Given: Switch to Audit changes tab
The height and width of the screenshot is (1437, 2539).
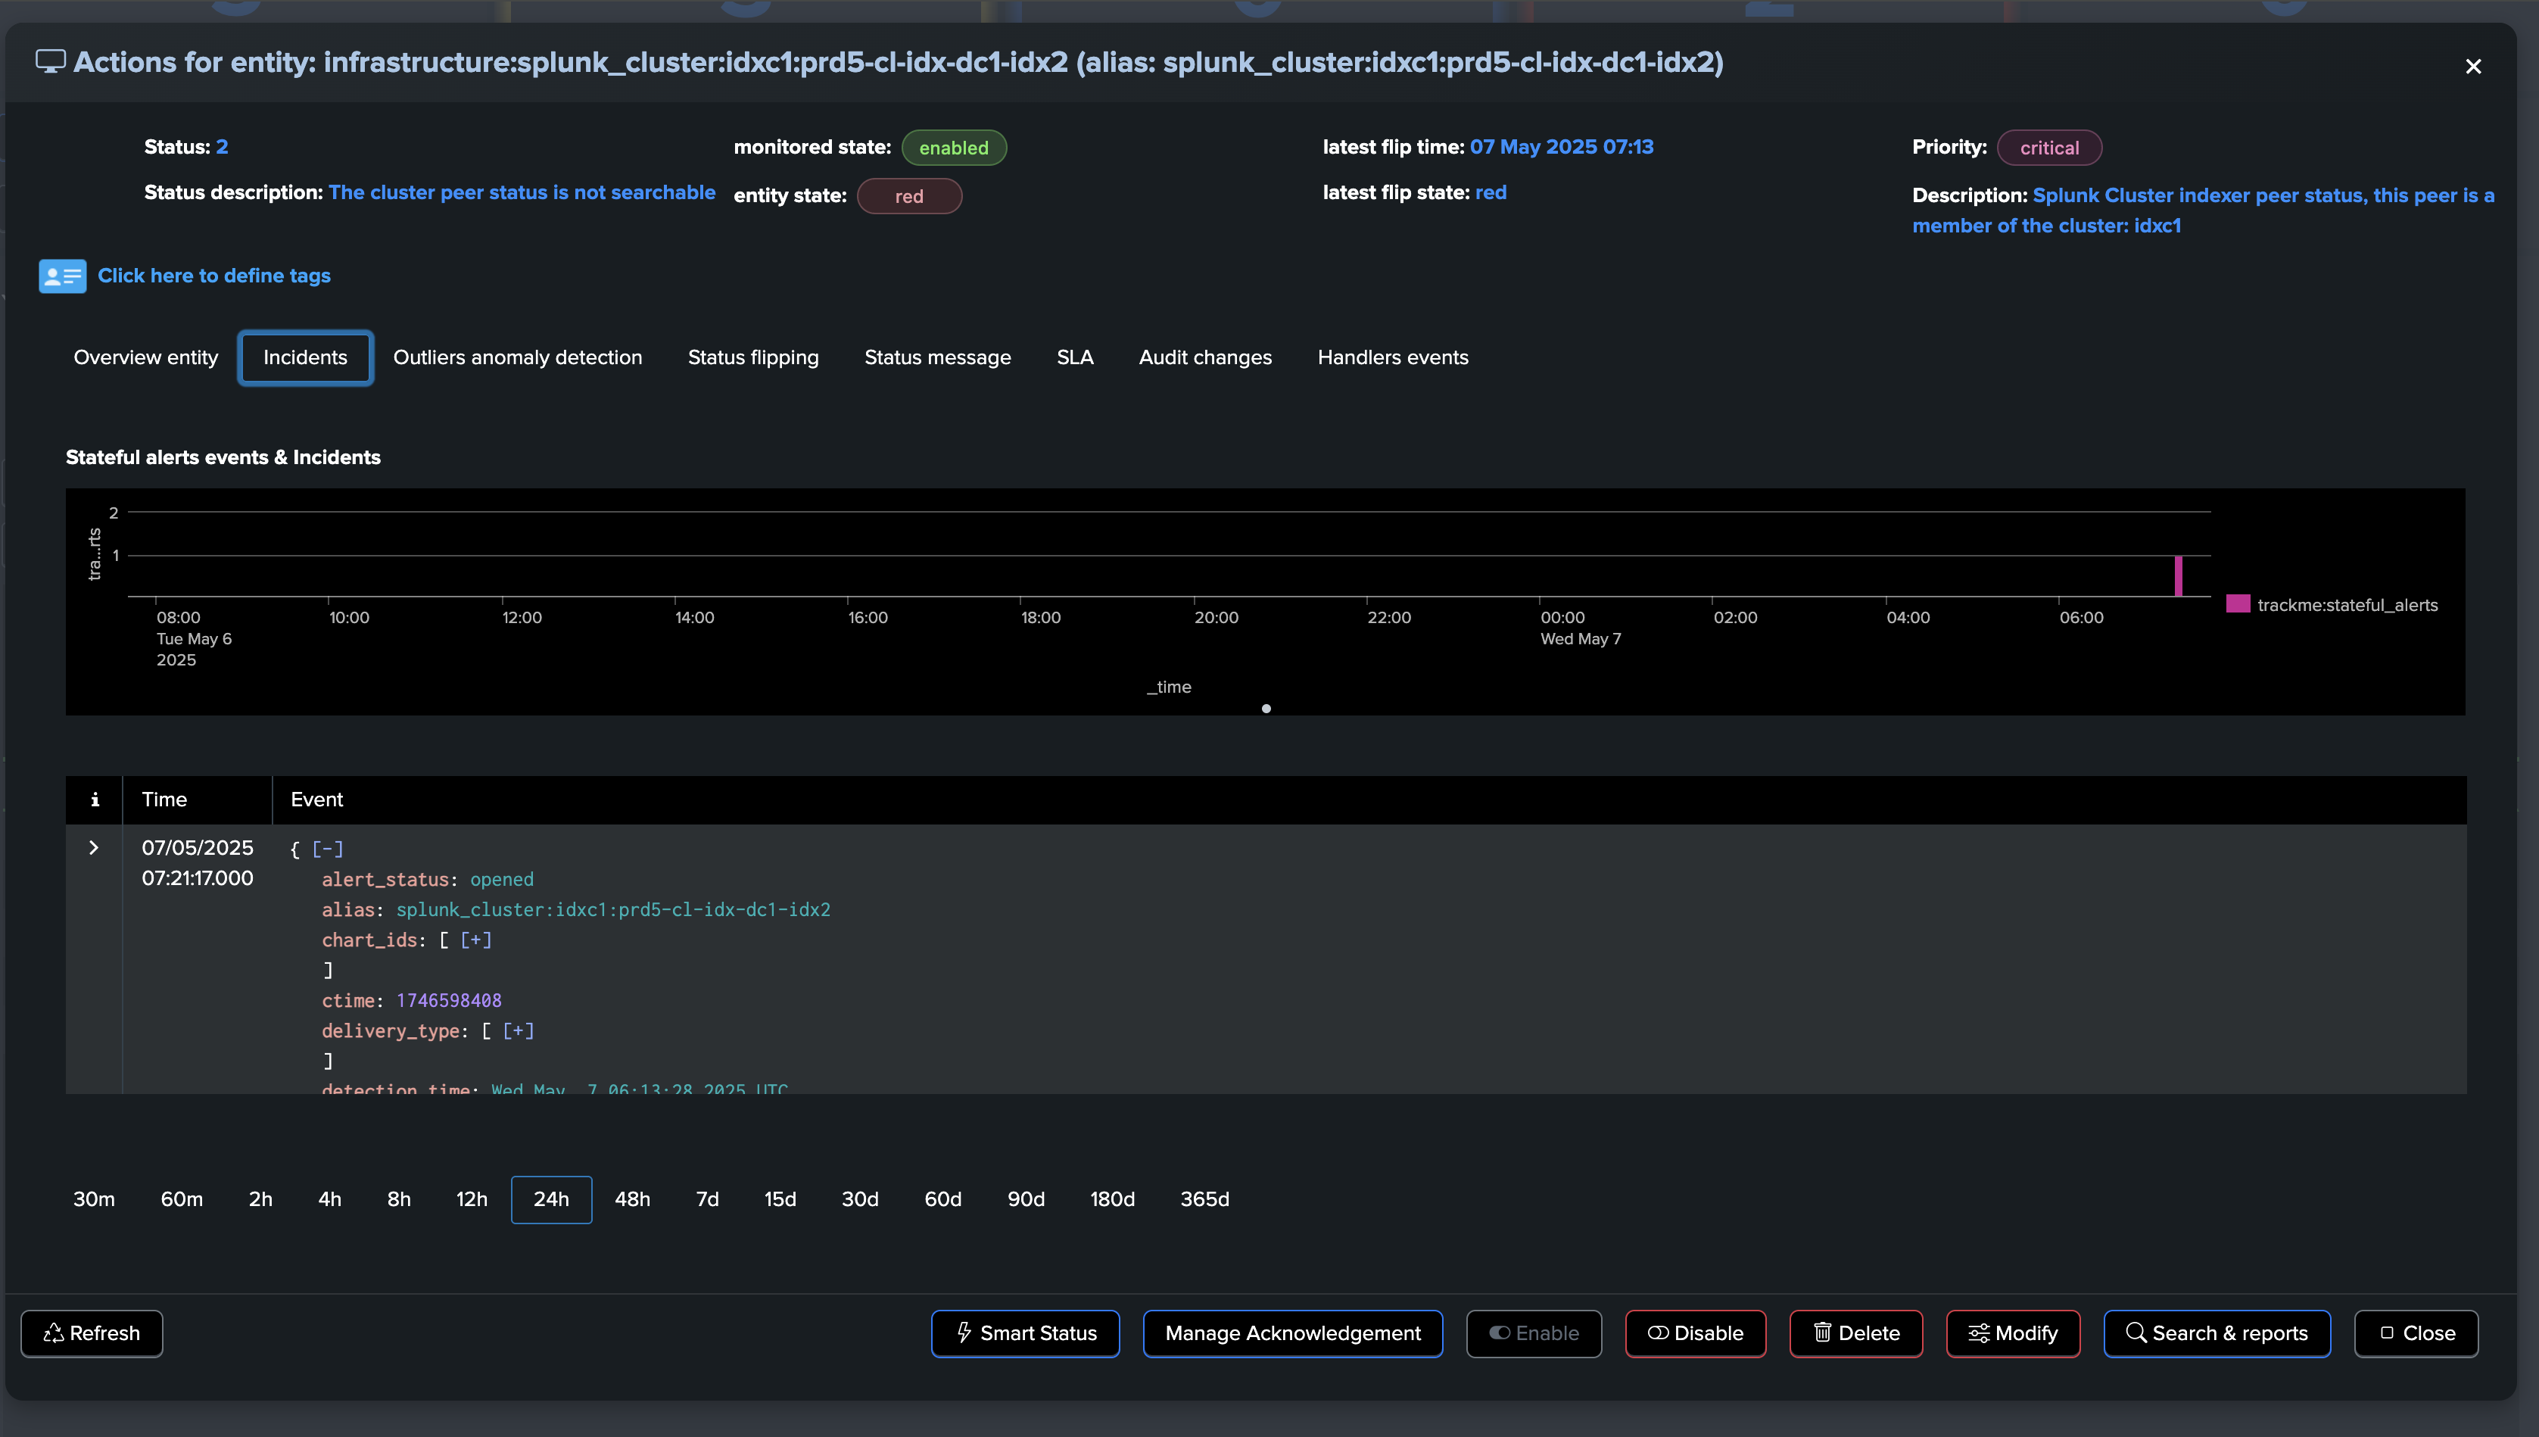Looking at the screenshot, I should point(1205,357).
